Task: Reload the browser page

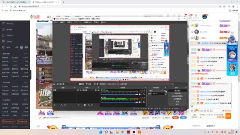Action: pyautogui.click(x=11, y=6)
